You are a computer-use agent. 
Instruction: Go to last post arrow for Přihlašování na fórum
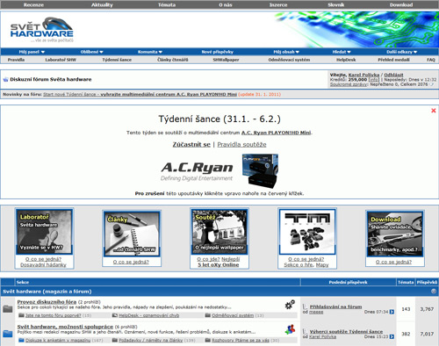(392, 312)
